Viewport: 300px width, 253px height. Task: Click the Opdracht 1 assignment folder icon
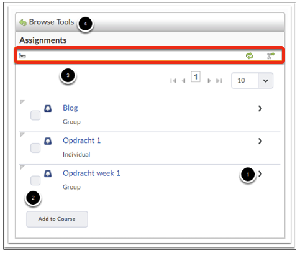click(x=48, y=141)
